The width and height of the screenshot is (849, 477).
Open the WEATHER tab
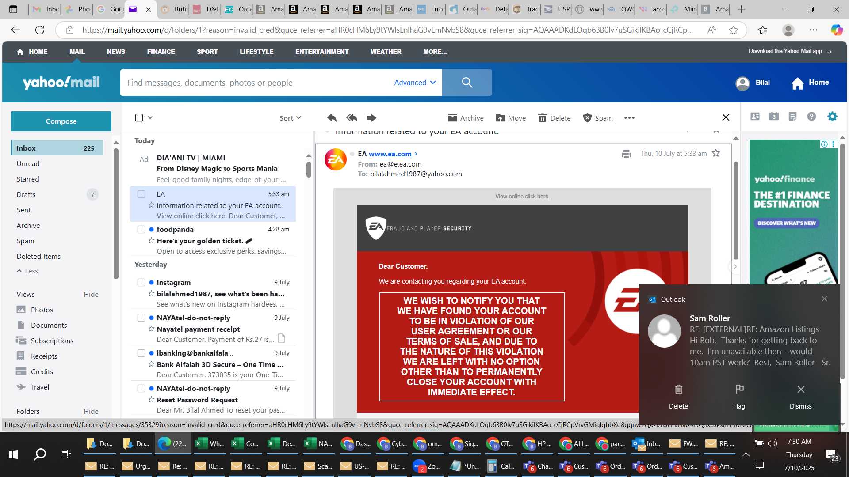(386, 52)
